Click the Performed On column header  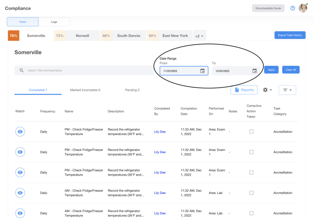click(x=216, y=111)
